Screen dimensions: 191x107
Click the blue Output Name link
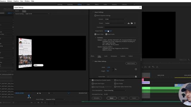coord(108,31)
